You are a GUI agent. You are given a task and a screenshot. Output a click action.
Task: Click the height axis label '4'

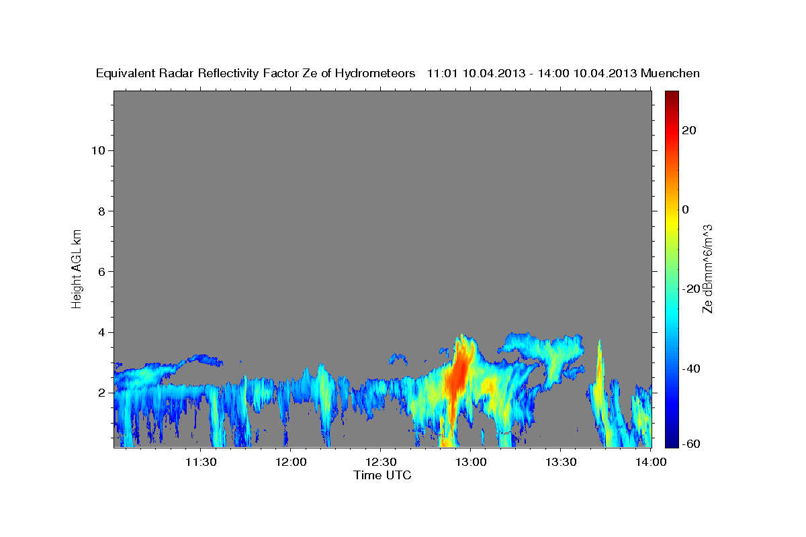(x=100, y=332)
